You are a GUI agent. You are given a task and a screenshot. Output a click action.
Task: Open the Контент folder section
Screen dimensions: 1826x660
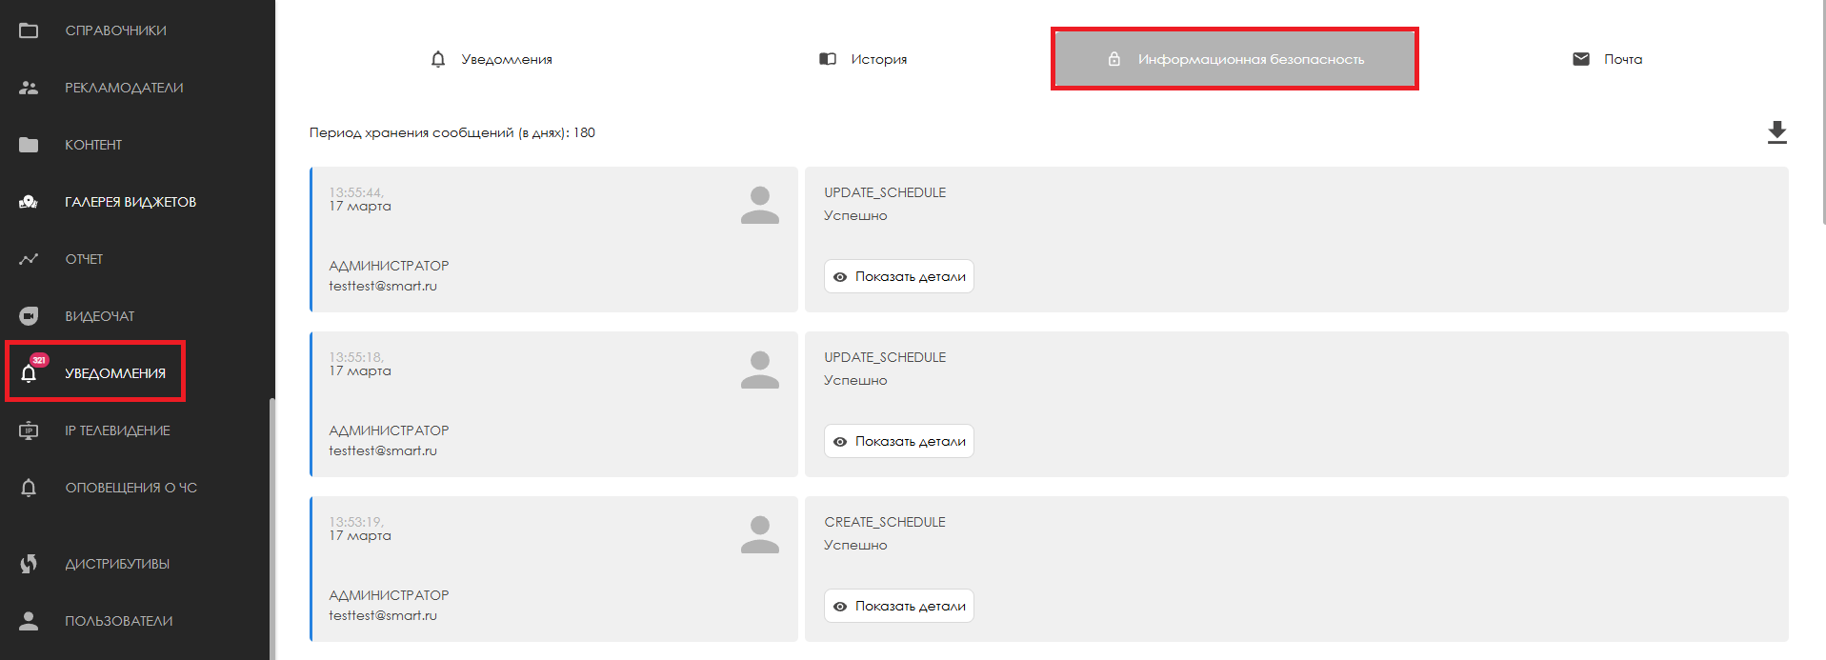click(x=93, y=145)
